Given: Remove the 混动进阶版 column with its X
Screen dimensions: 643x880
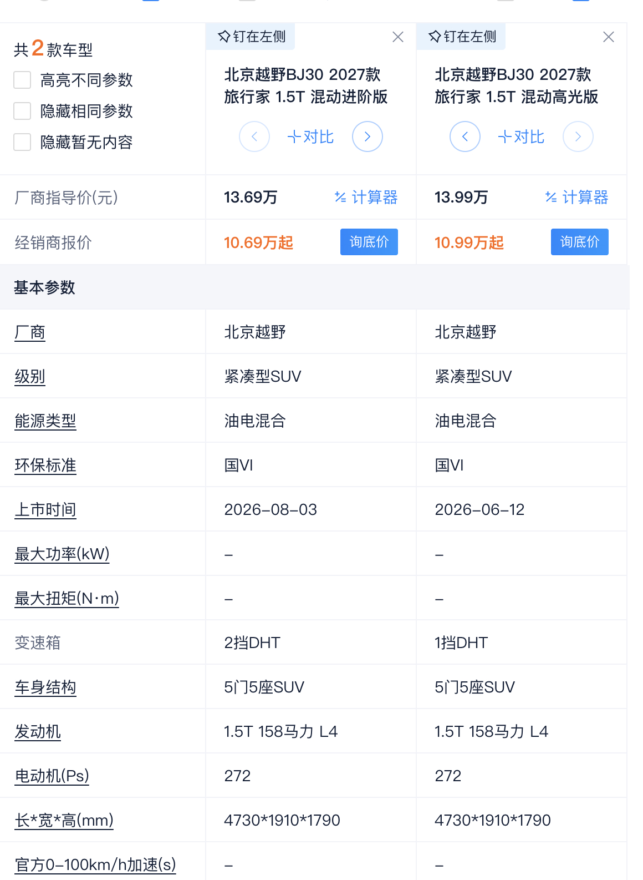Looking at the screenshot, I should [397, 37].
